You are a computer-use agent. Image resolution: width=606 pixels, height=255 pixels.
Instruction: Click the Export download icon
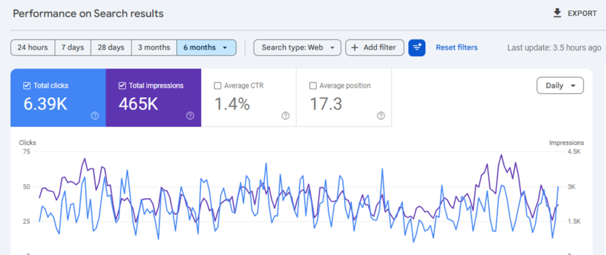click(x=557, y=13)
